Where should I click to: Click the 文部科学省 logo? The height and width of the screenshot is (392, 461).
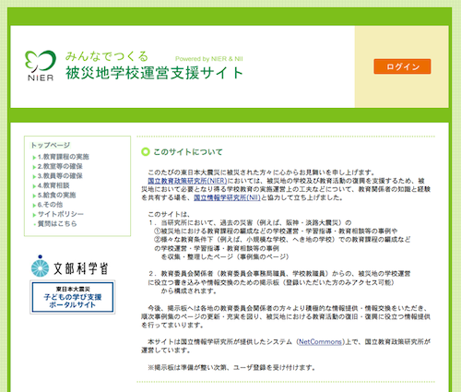click(69, 267)
